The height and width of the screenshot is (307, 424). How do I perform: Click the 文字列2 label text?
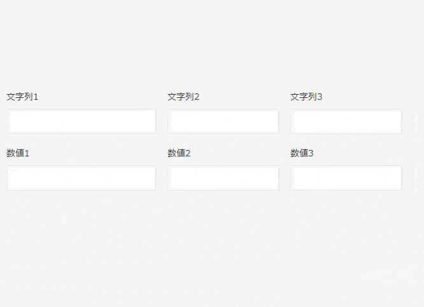point(183,97)
